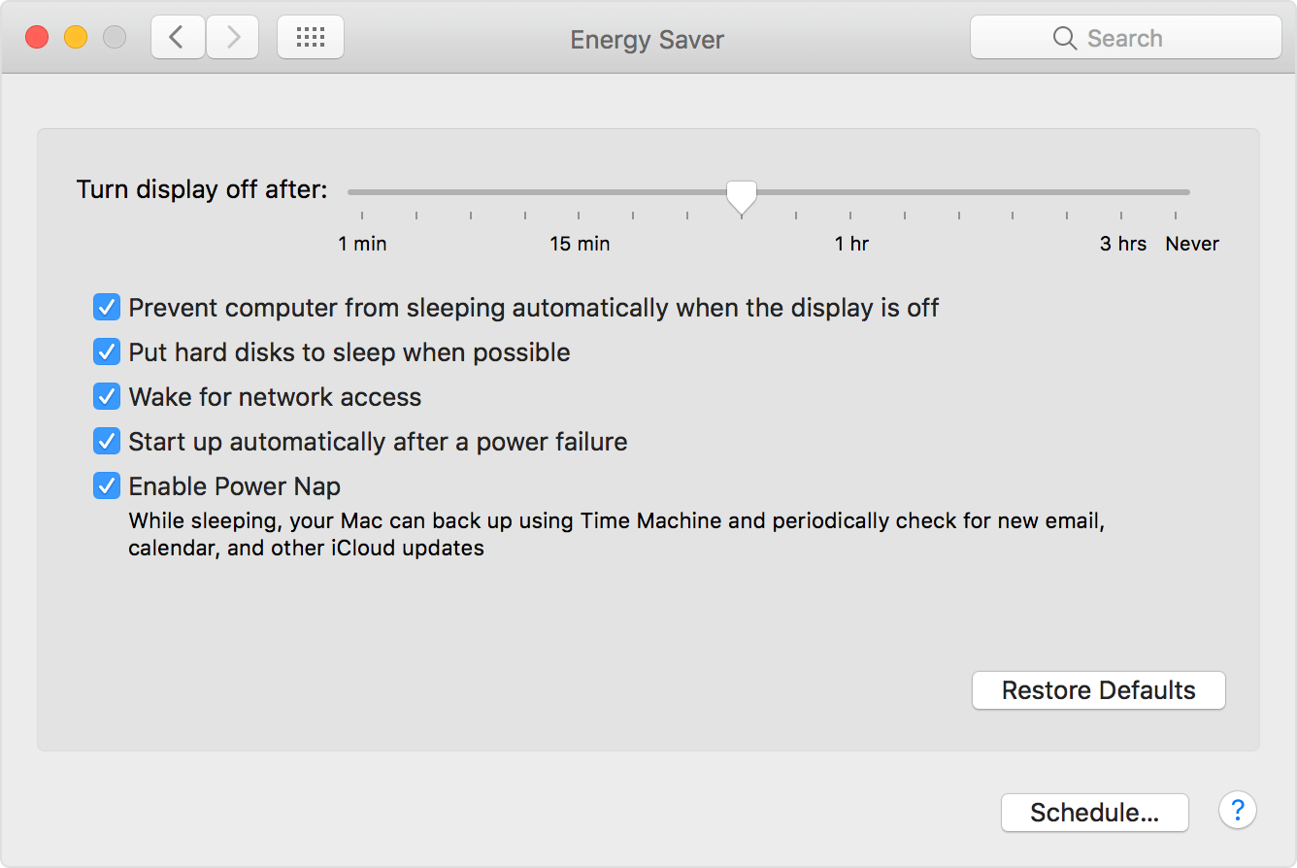Click the Power Nap description text
1297x868 pixels.
616,534
